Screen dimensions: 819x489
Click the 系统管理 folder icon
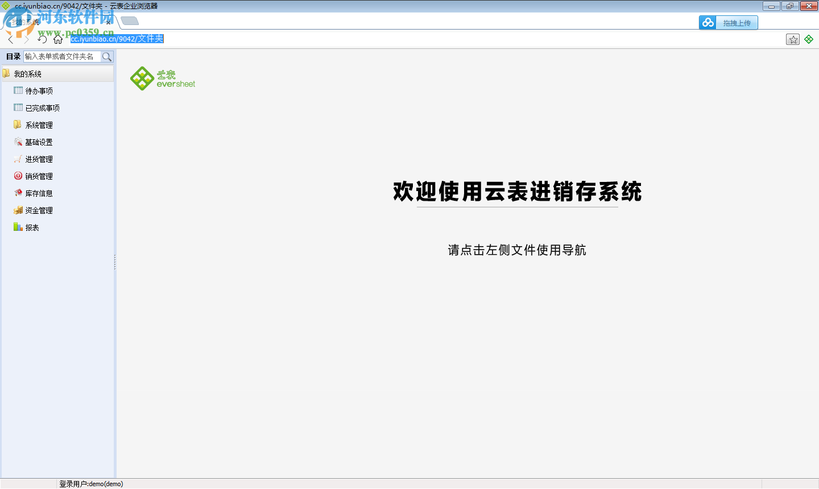pyautogui.click(x=18, y=125)
